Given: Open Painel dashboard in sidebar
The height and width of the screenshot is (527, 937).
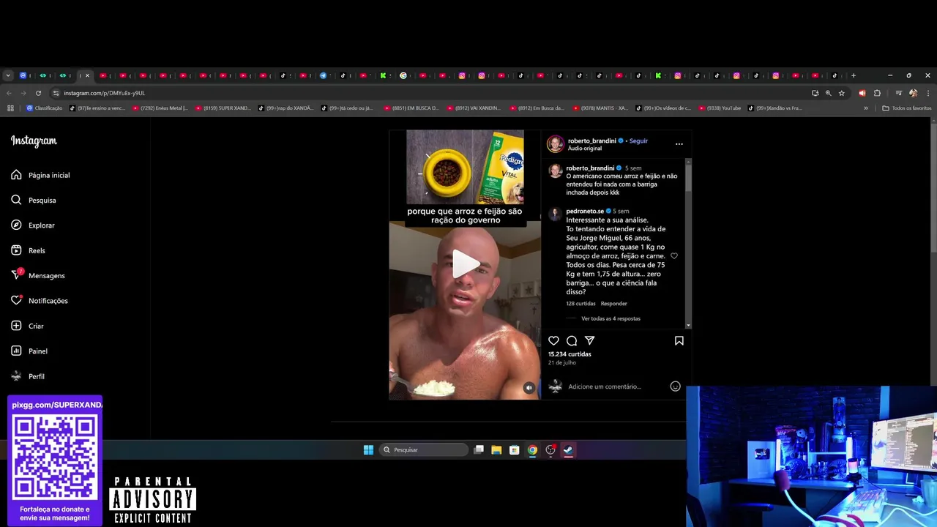Looking at the screenshot, I should coord(29,351).
